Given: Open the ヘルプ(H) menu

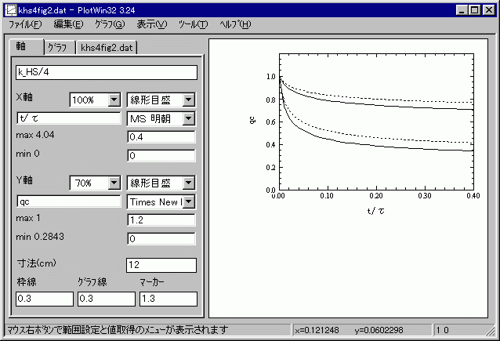Looking at the screenshot, I should point(235,24).
